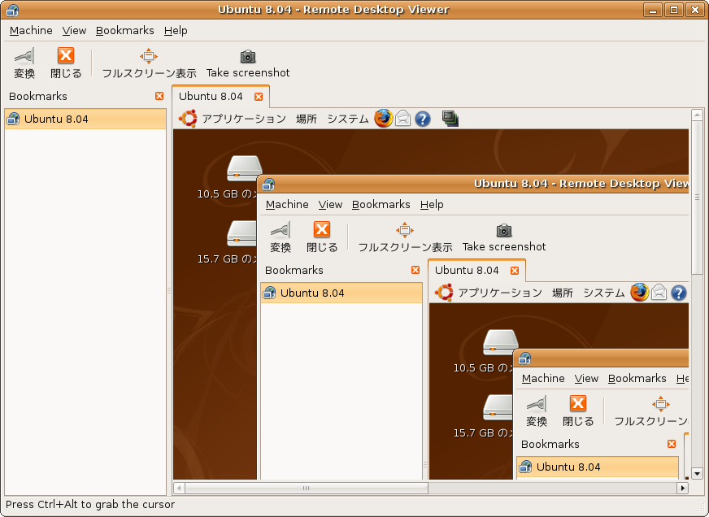
Task: Open View menu in third-level innermost window
Action: [x=586, y=378]
